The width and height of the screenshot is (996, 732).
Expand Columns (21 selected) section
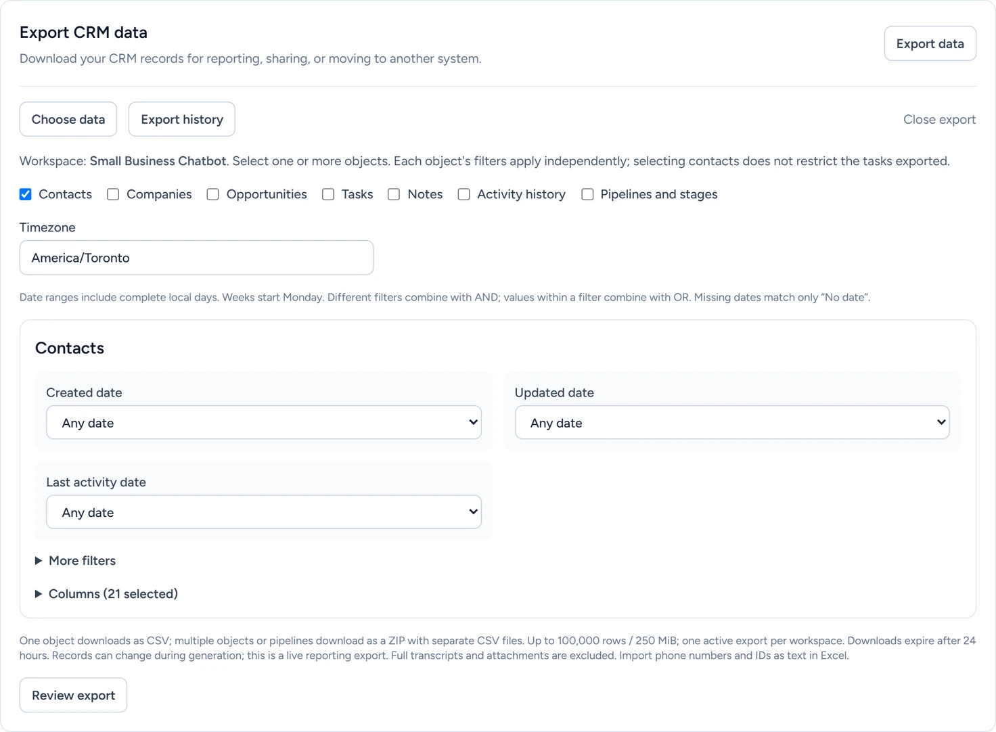107,594
